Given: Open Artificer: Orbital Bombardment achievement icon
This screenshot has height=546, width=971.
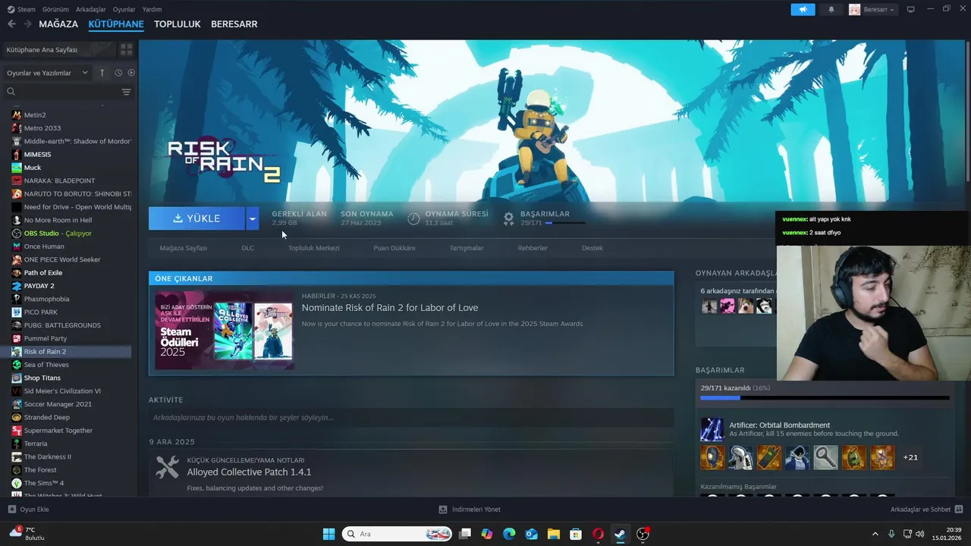Looking at the screenshot, I should 712,429.
